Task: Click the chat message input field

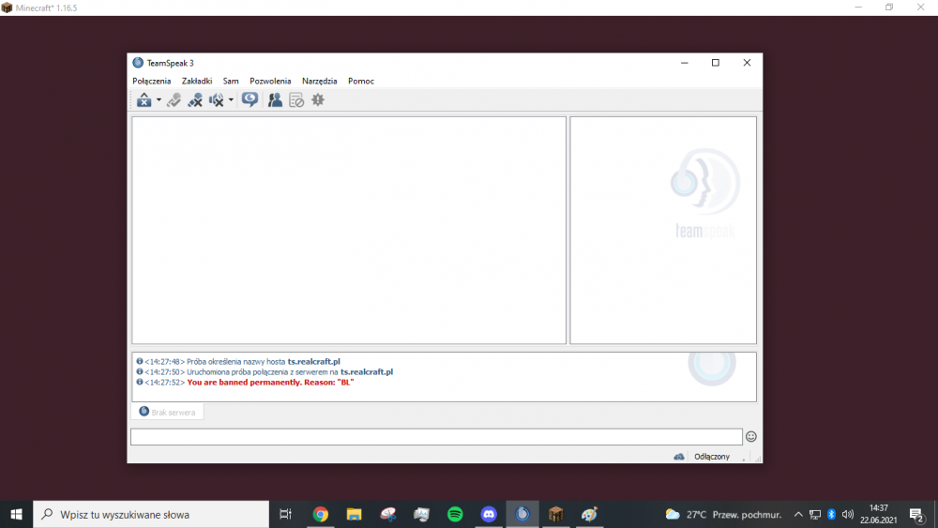Action: [436, 437]
